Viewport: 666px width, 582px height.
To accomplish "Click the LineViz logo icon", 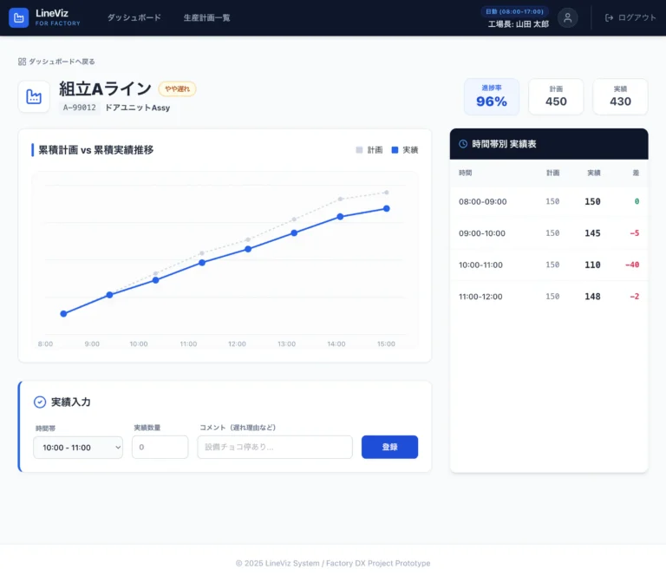I will pos(18,17).
